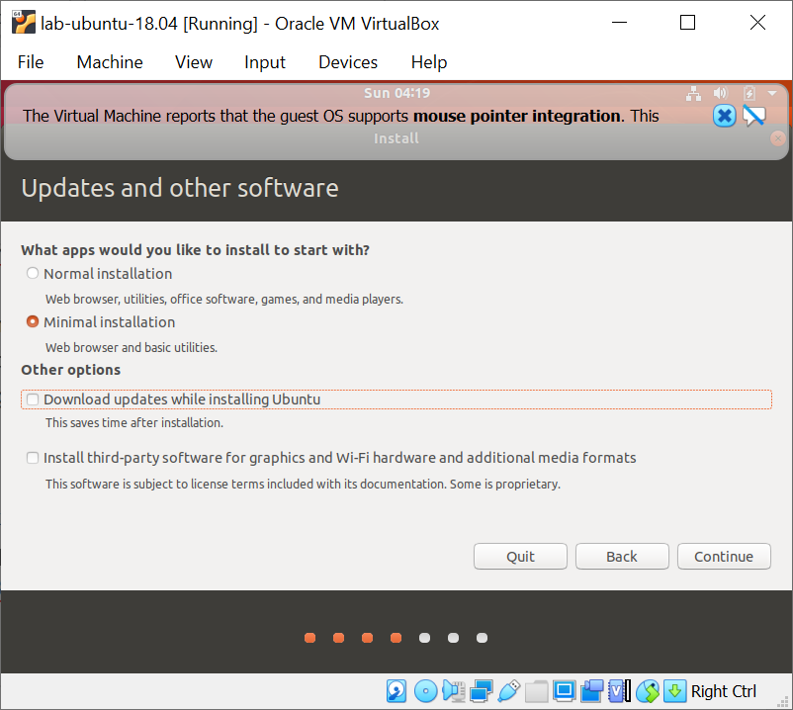Click the Ubuntu battery indicator icon
Image resolution: width=793 pixels, height=710 pixels.
point(749,93)
